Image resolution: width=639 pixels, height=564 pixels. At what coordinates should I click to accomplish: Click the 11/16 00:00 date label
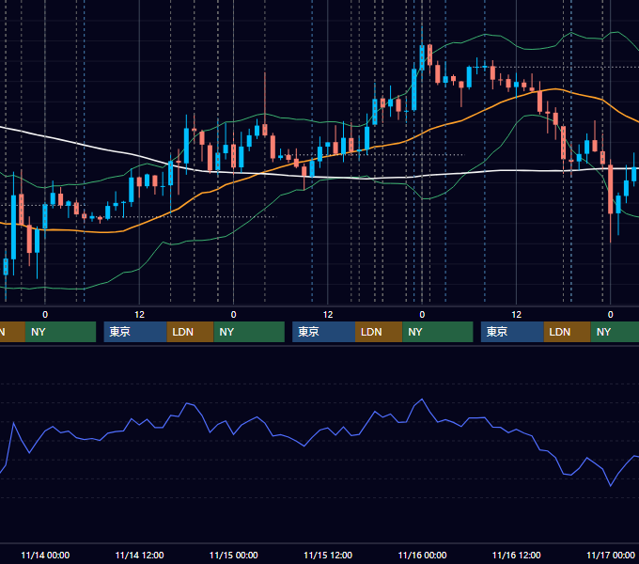[x=422, y=555]
